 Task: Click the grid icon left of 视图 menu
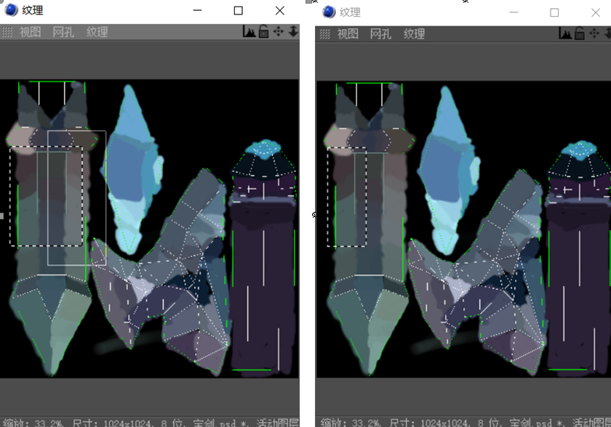coord(7,32)
